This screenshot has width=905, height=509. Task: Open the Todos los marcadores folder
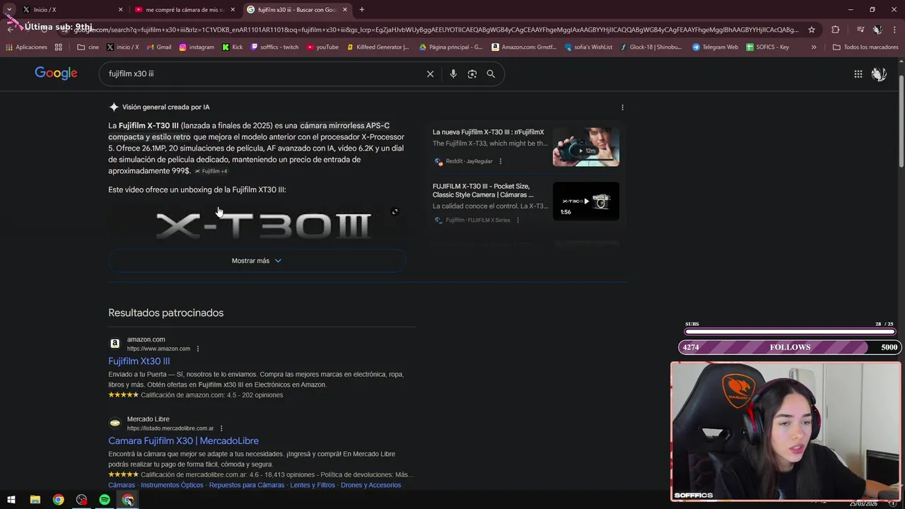click(x=865, y=47)
